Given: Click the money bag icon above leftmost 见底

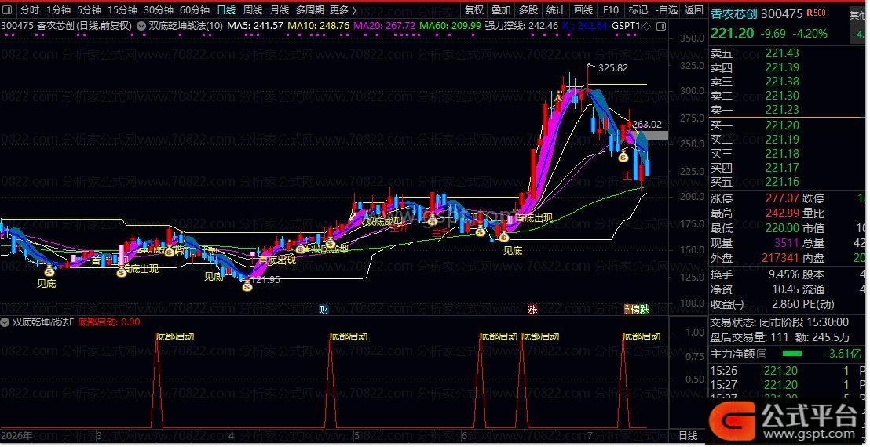Looking at the screenshot, I should [x=49, y=271].
